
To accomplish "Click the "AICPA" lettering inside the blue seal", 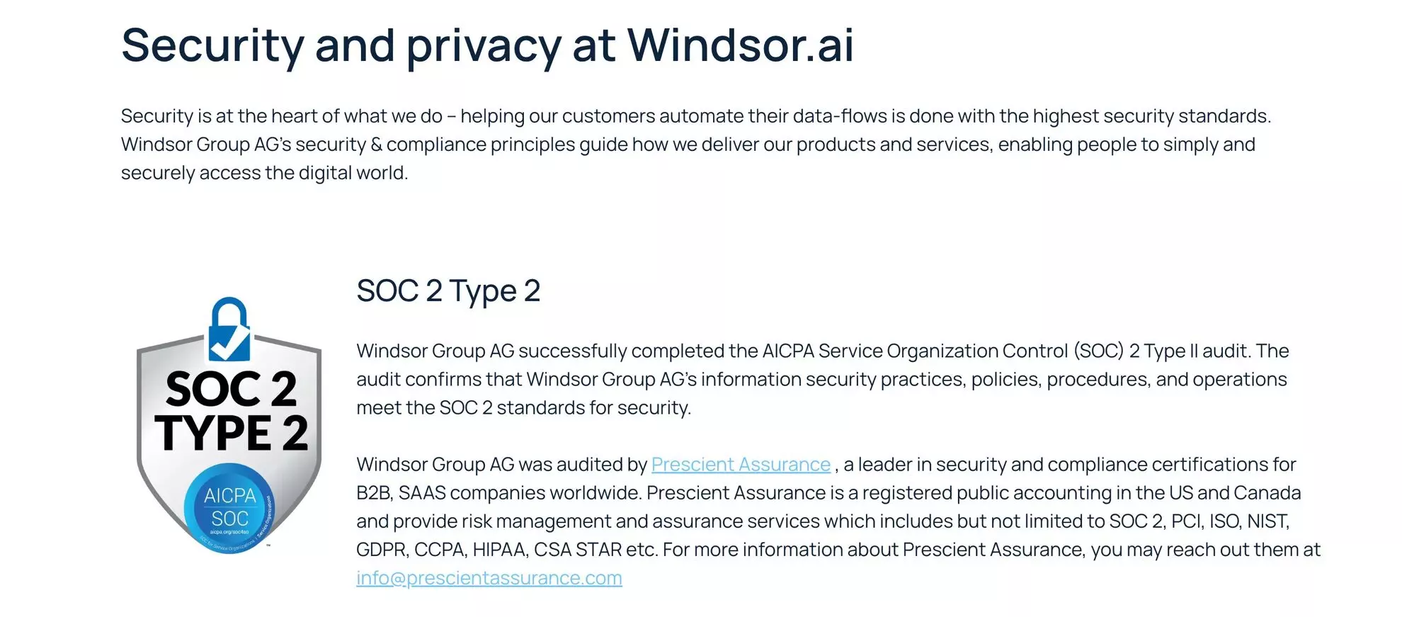I will point(230,495).
